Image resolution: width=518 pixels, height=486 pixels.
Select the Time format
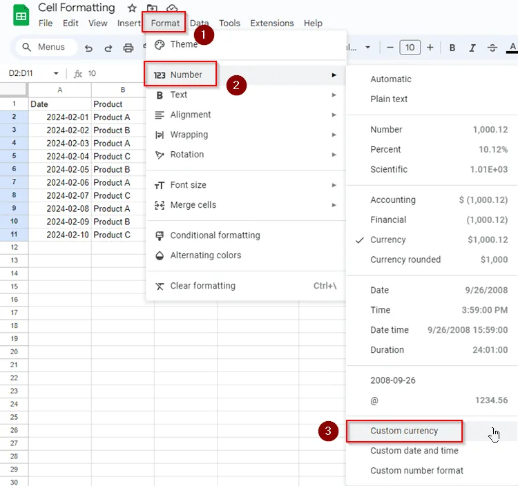click(x=432, y=310)
